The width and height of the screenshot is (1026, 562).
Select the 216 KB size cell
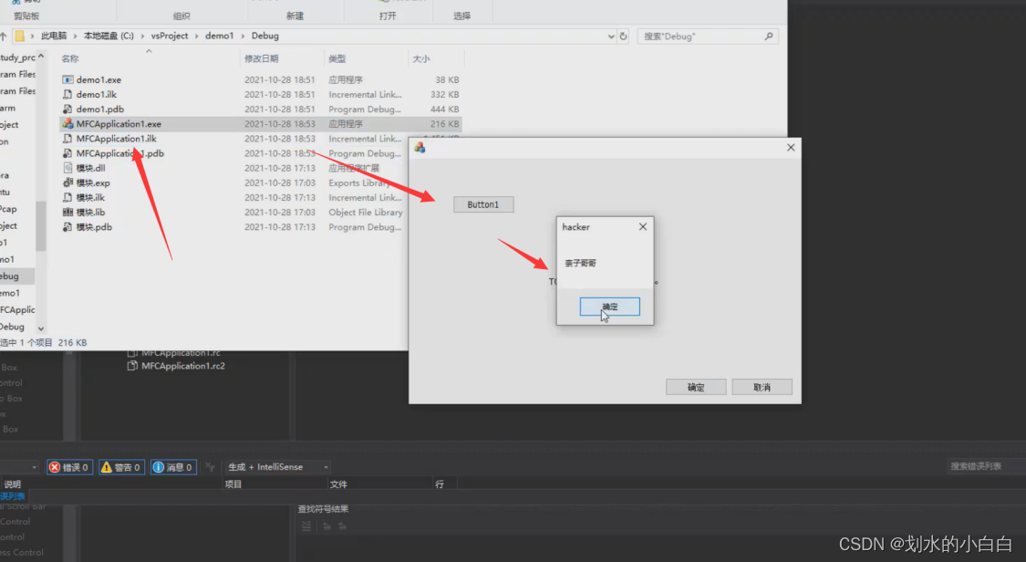(445, 124)
